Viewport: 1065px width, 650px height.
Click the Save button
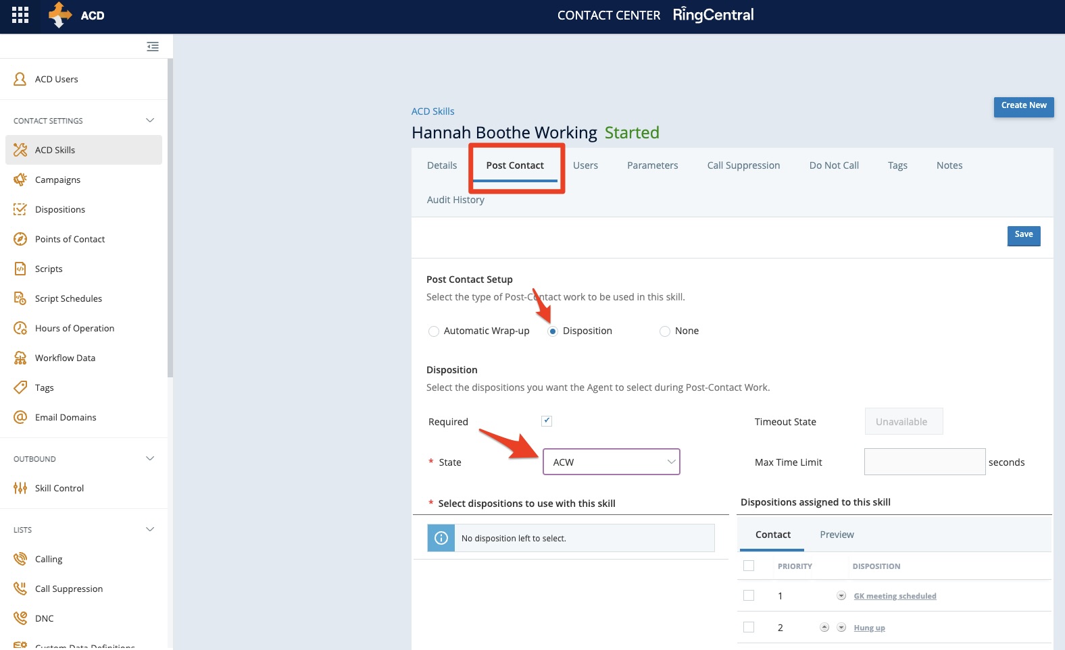click(x=1023, y=235)
